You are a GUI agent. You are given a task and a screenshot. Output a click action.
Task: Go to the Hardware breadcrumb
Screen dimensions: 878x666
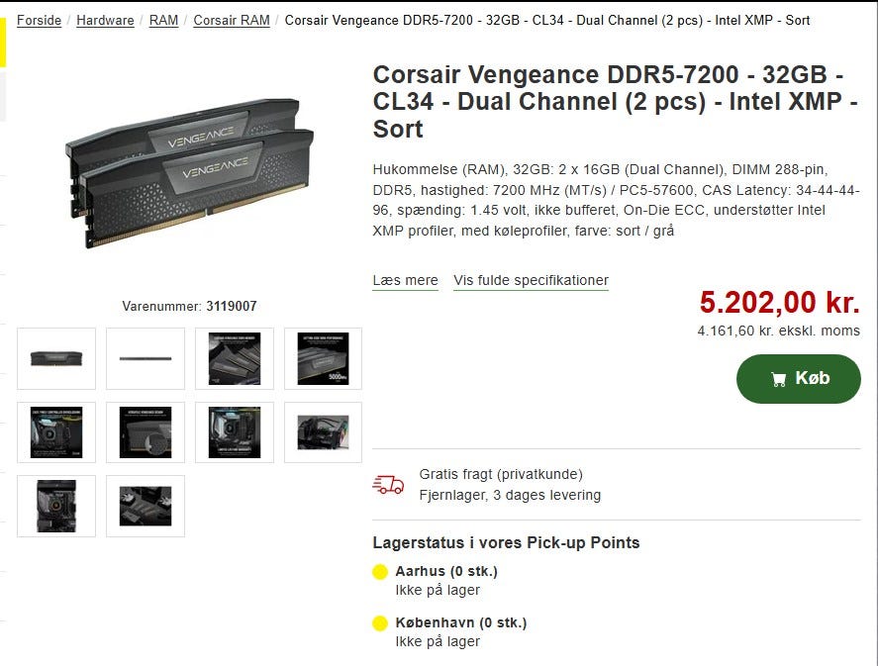coord(105,20)
